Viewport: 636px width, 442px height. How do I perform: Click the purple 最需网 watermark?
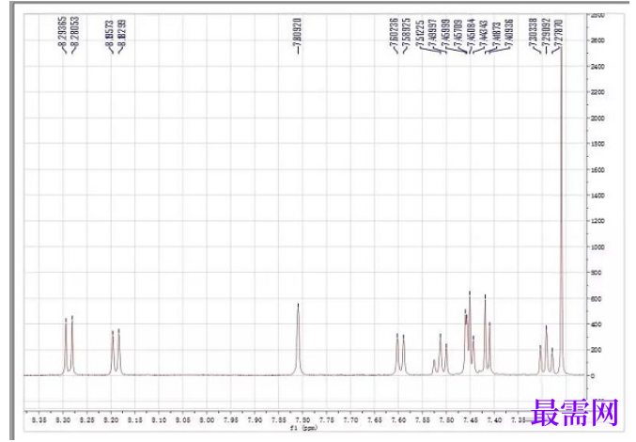[x=574, y=412]
